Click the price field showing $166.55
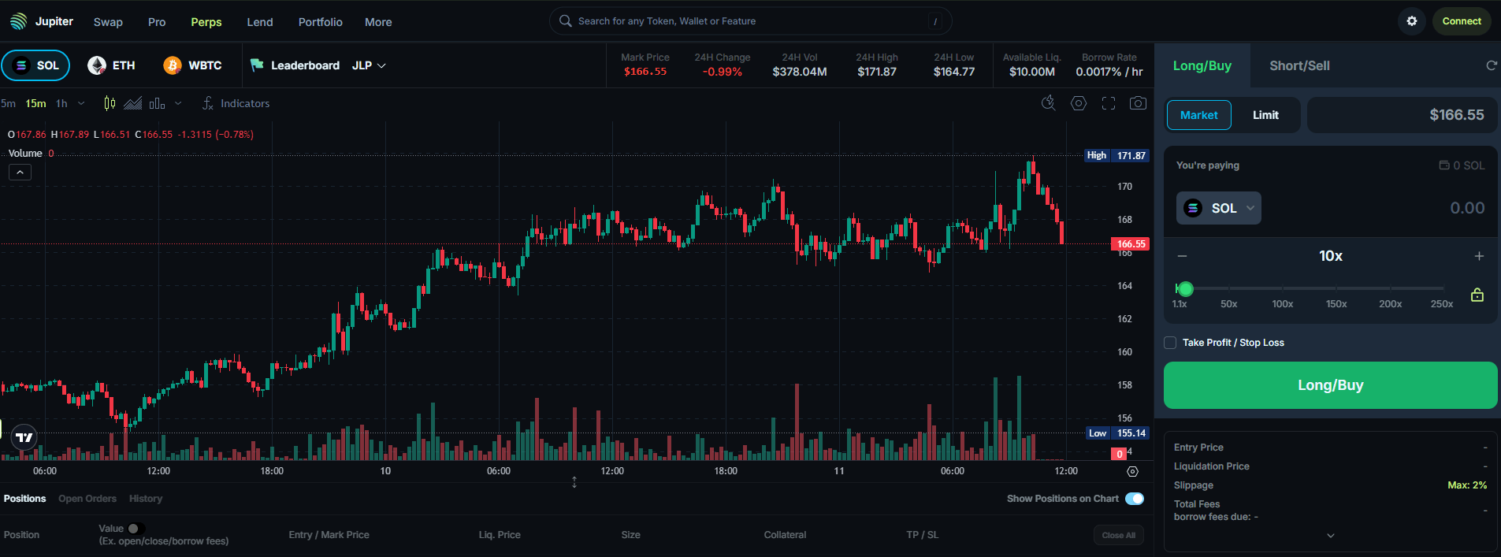The image size is (1501, 557). pos(1403,115)
